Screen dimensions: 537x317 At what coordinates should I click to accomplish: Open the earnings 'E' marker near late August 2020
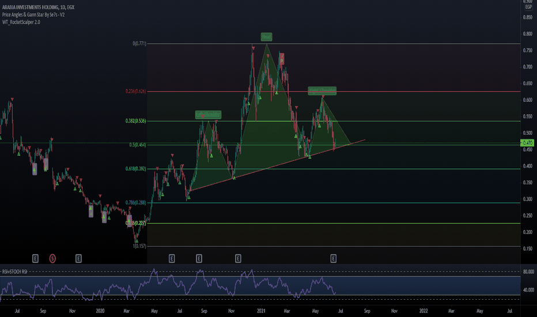[x=199, y=258]
